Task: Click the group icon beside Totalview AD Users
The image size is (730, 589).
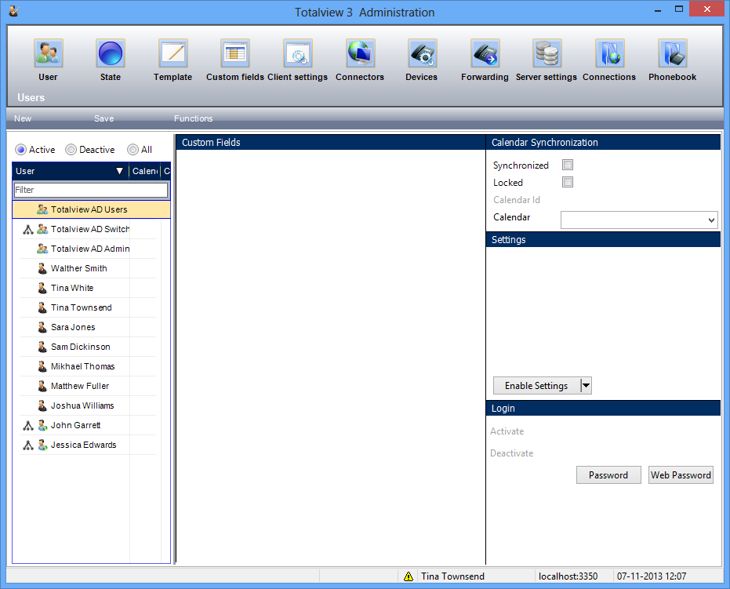Action: [42, 209]
